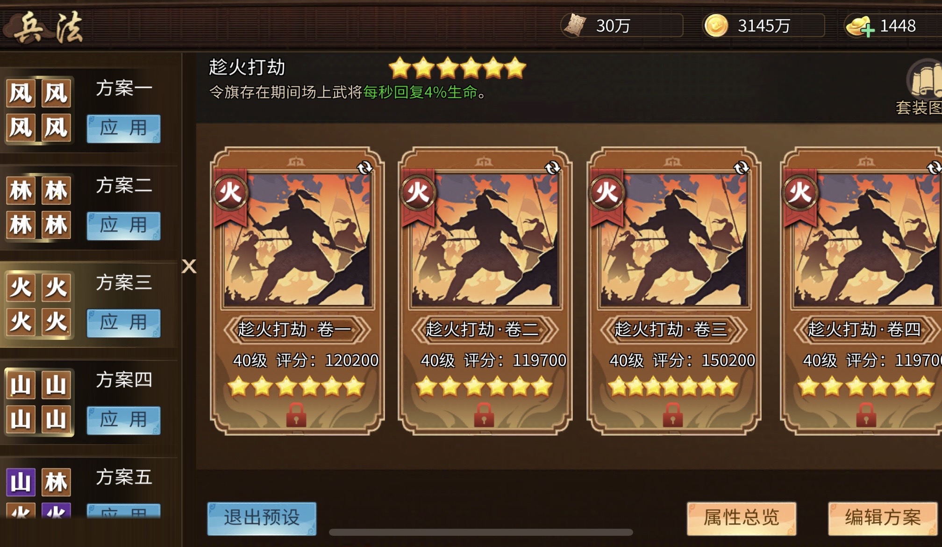Viewport: 942px width, 547px height.
Task: Select the 方案三 fire preset entry
Action: [89, 304]
